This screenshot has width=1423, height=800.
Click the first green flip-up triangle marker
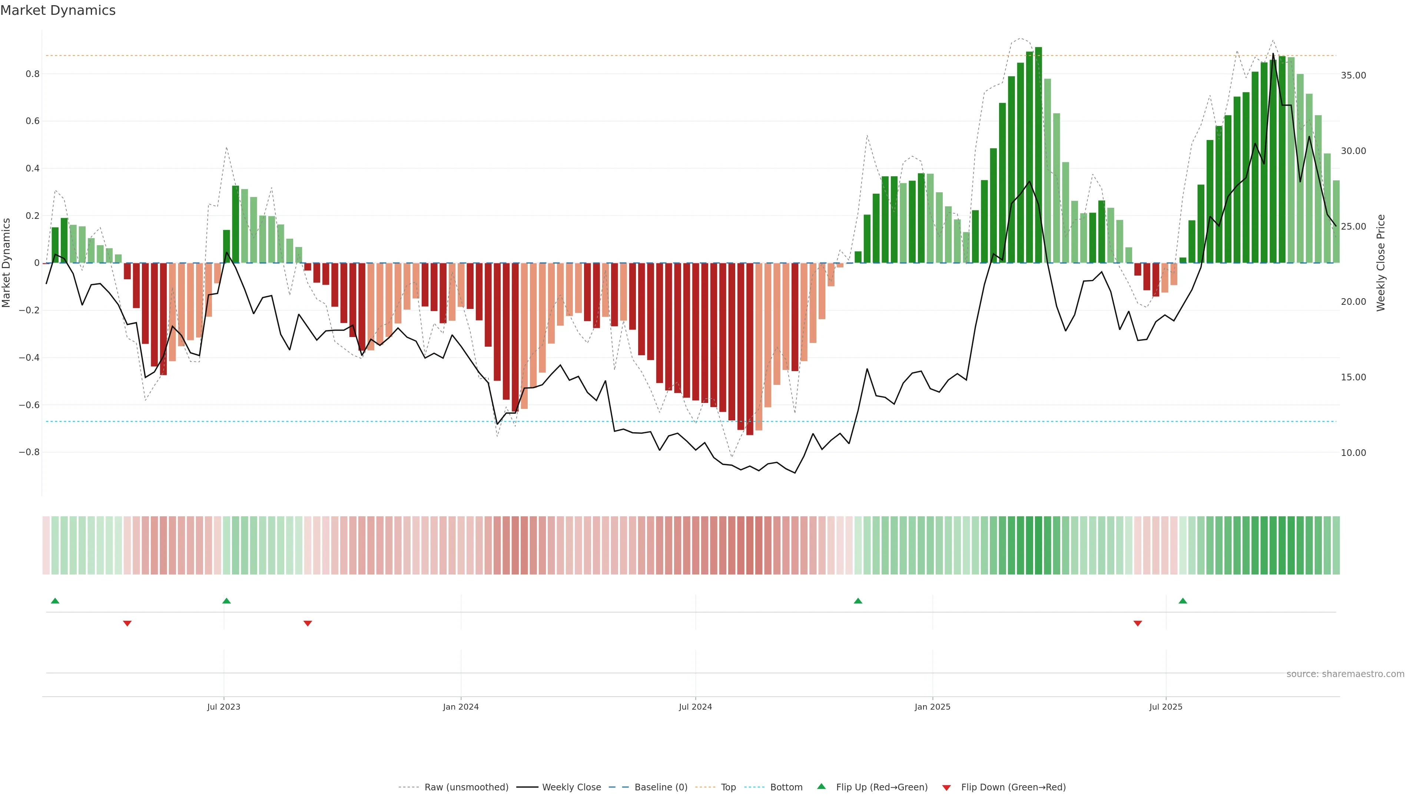[55, 601]
